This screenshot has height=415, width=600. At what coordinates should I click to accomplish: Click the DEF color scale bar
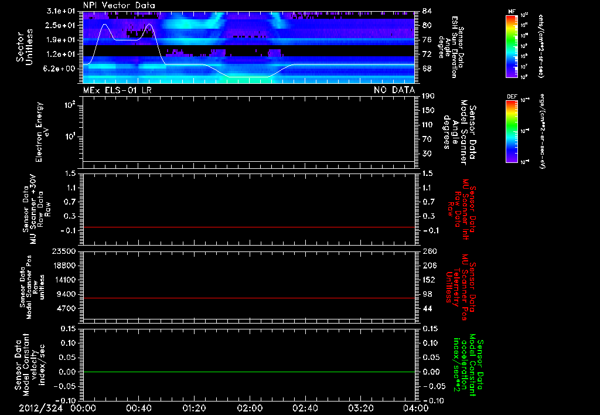[x=512, y=131]
